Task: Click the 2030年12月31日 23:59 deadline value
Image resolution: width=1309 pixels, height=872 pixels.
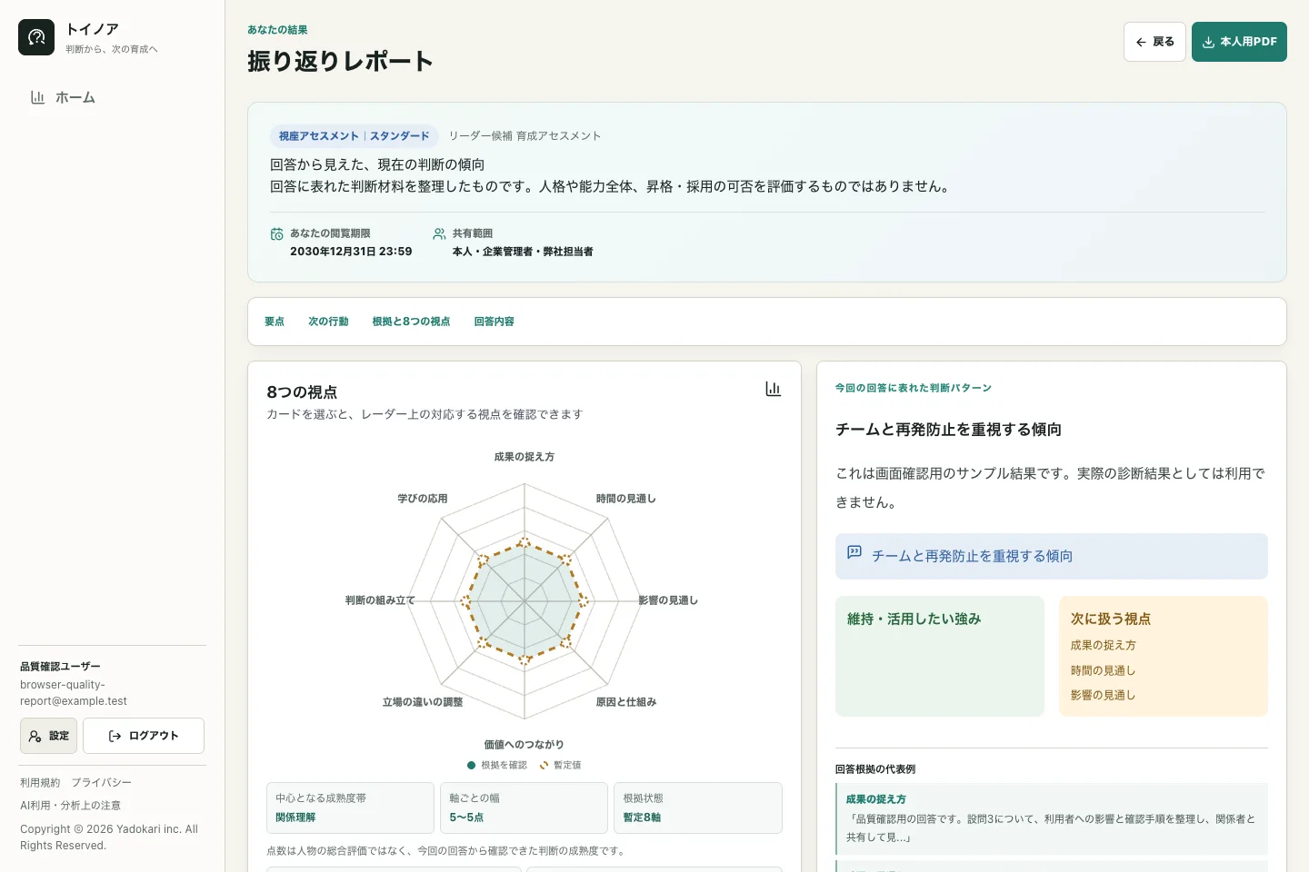Action: pyautogui.click(x=351, y=252)
